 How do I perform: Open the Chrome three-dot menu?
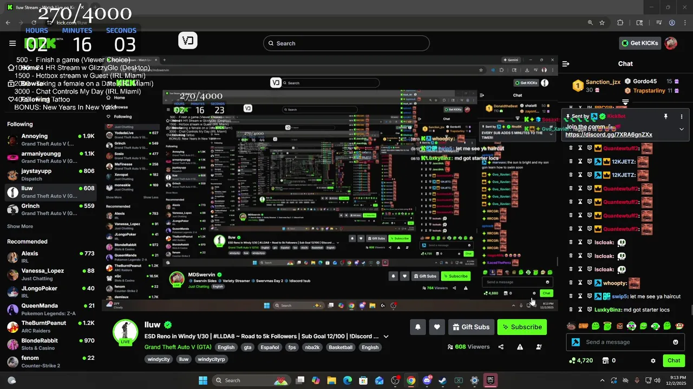coord(684,23)
